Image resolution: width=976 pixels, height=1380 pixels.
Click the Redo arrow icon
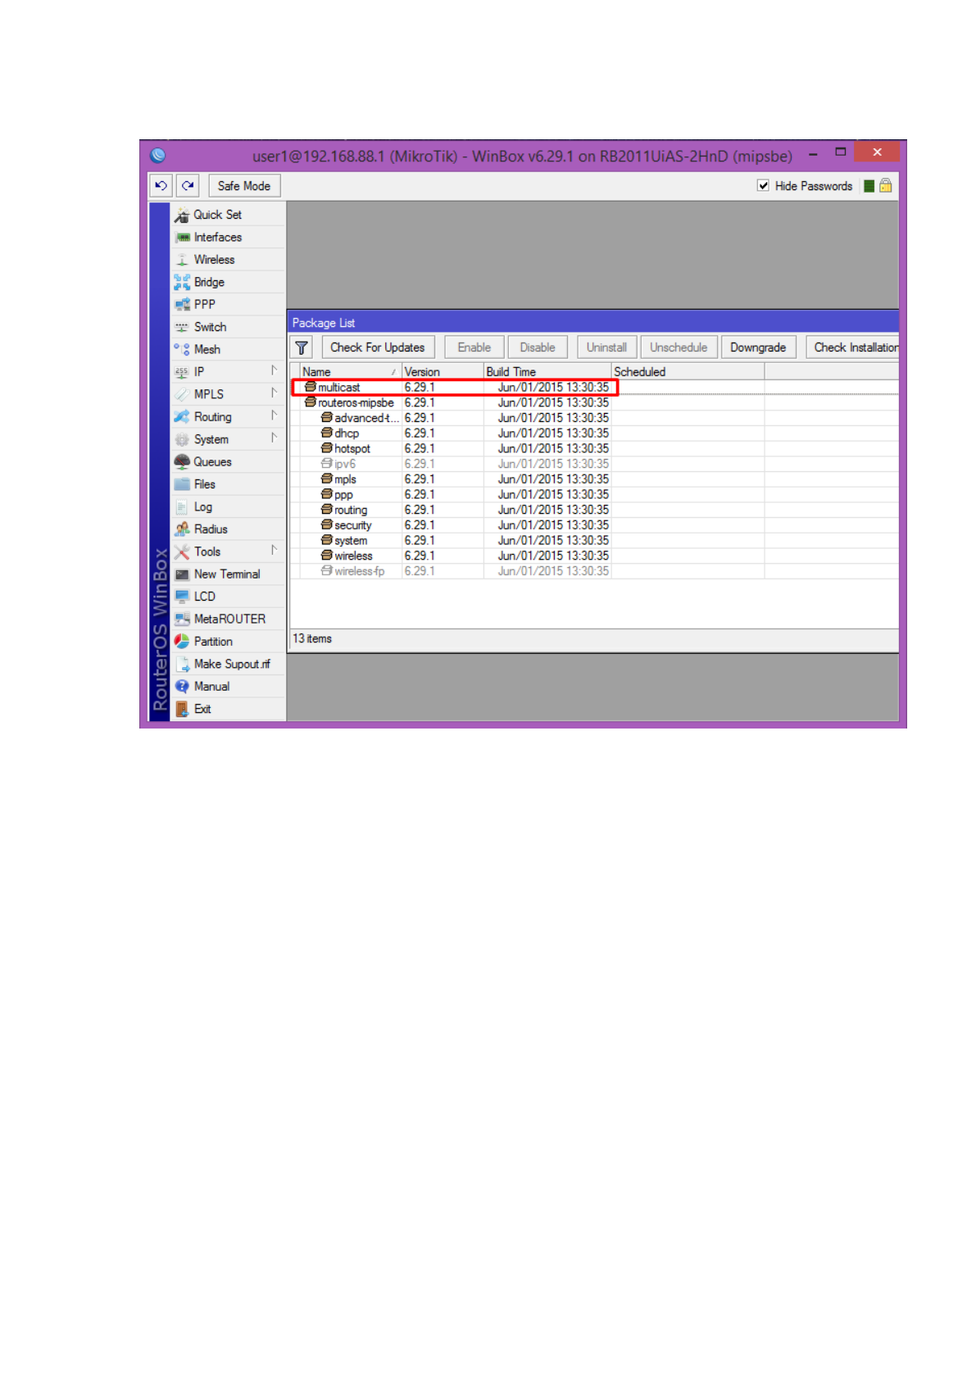pos(188,186)
